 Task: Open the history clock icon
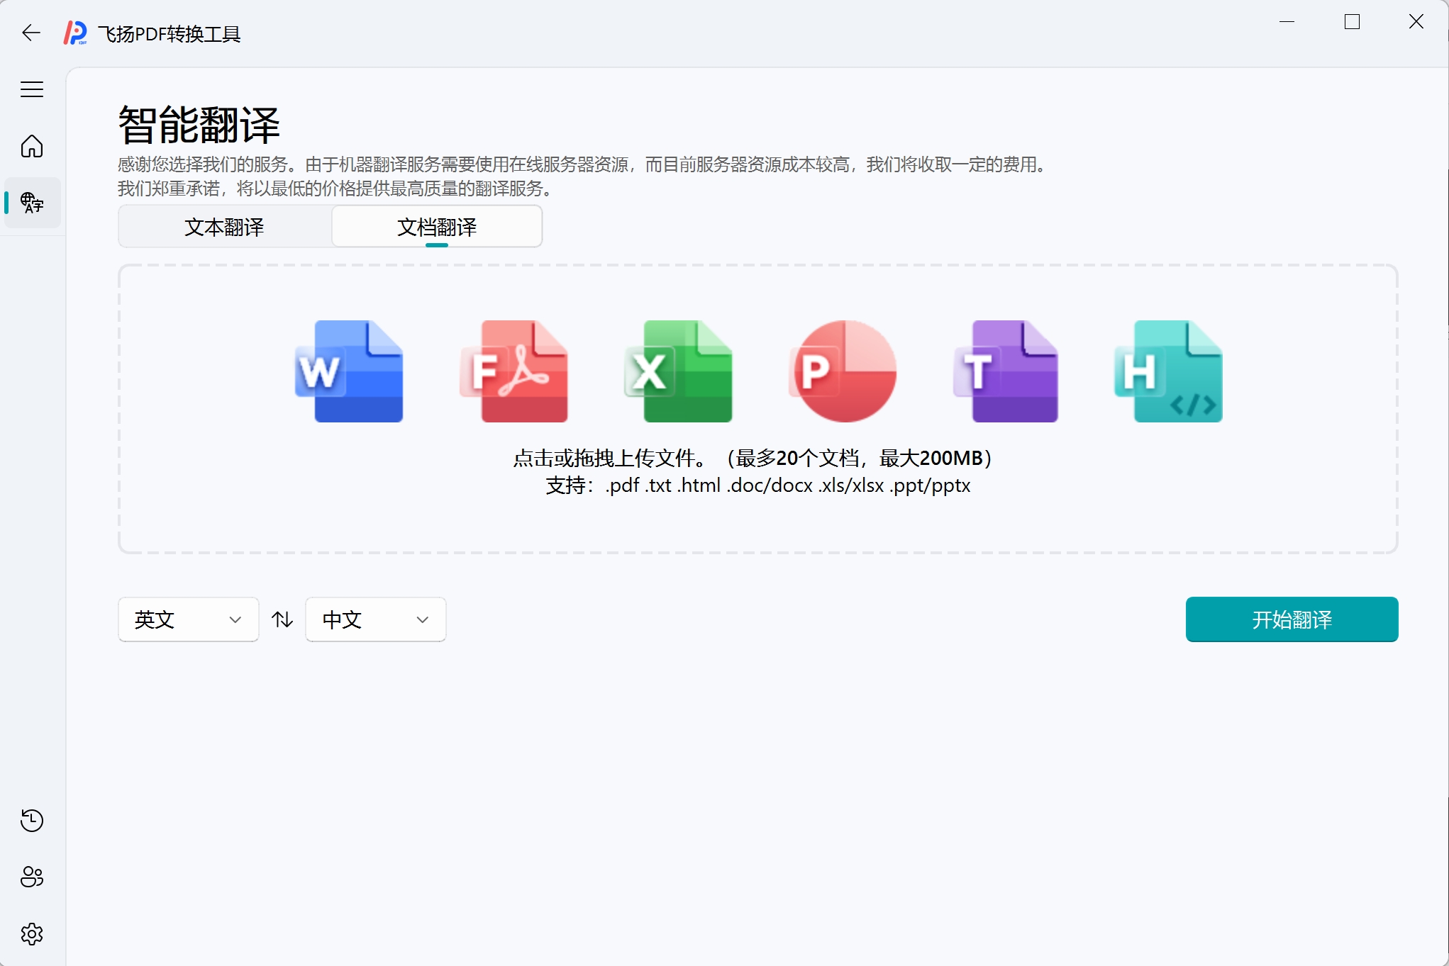pyautogui.click(x=32, y=820)
